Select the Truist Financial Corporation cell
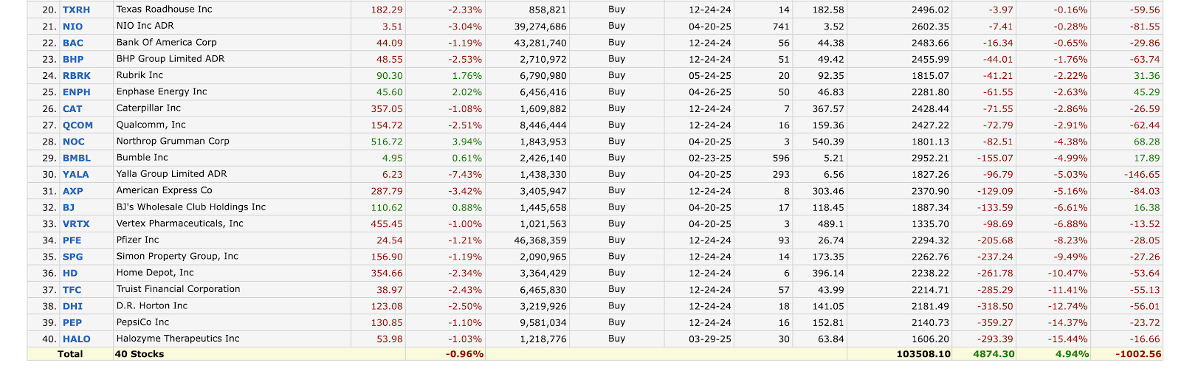The width and height of the screenshot is (1181, 371). click(x=232, y=290)
